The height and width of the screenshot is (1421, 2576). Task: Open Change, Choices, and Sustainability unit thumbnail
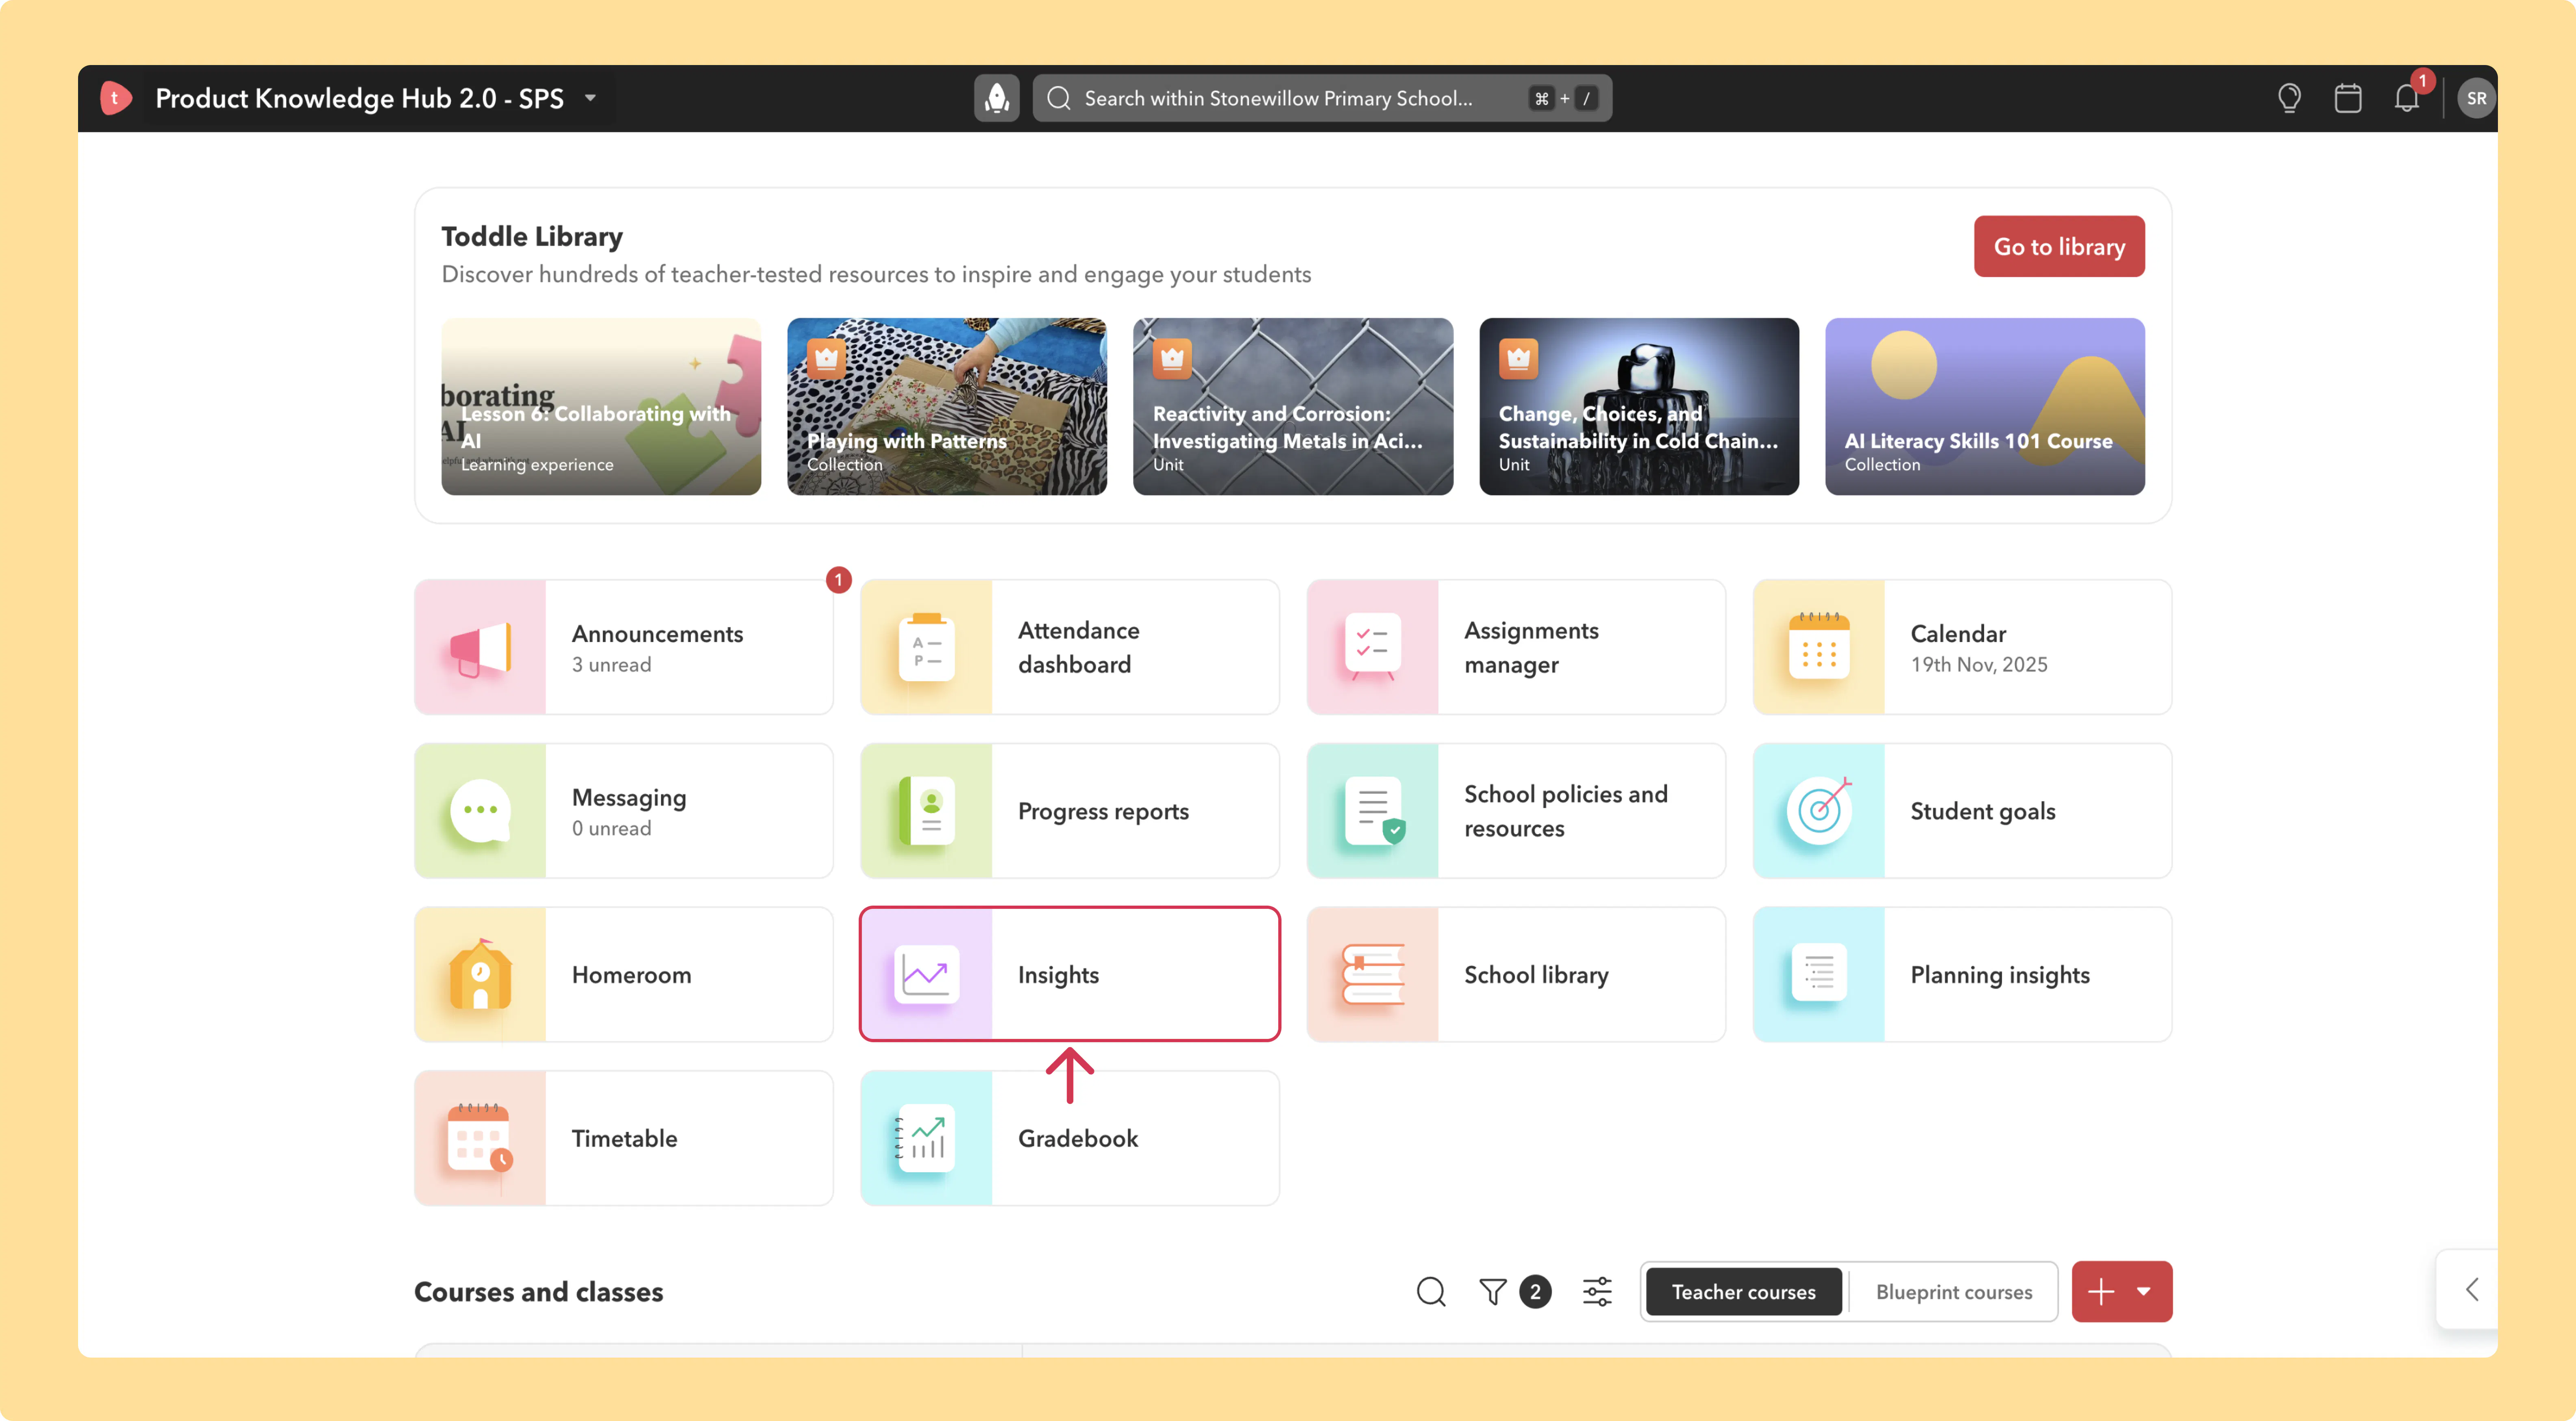[x=1639, y=406]
